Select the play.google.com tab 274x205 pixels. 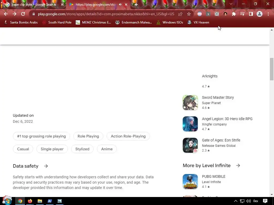96,5
